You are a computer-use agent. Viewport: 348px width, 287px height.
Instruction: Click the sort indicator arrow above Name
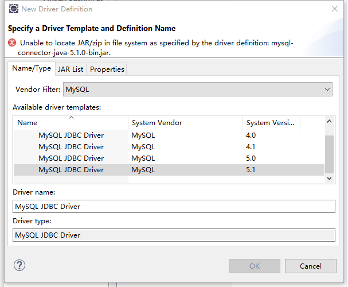pos(71,117)
